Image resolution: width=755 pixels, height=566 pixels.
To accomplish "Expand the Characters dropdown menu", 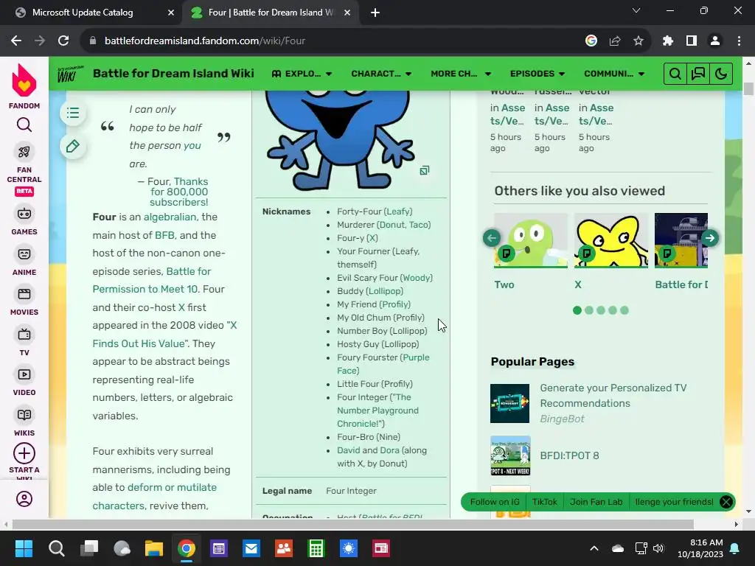I will click(381, 74).
